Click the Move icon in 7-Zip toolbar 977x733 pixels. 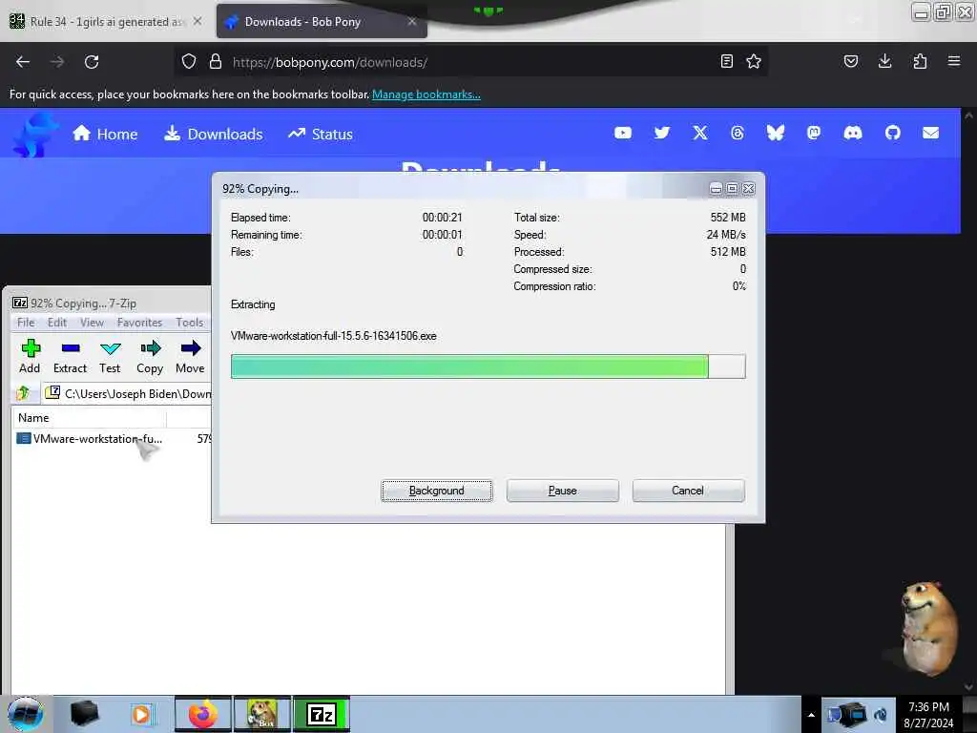[190, 356]
